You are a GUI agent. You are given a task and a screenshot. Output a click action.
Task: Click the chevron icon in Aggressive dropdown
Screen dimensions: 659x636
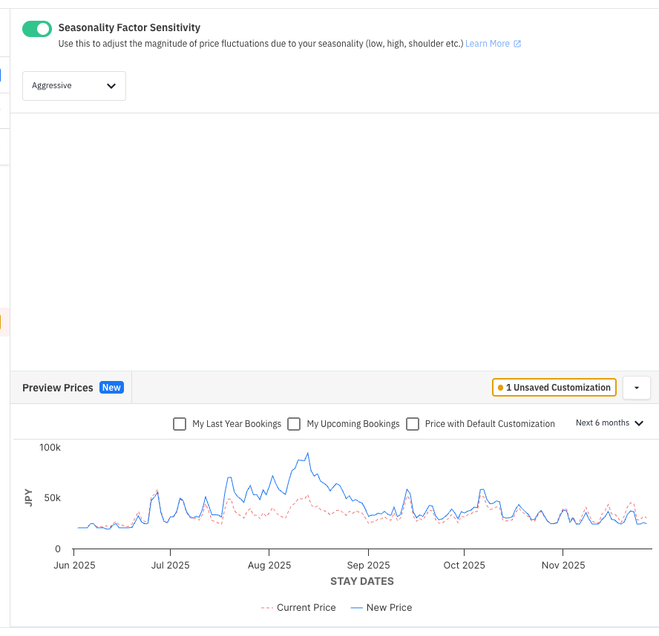[111, 86]
